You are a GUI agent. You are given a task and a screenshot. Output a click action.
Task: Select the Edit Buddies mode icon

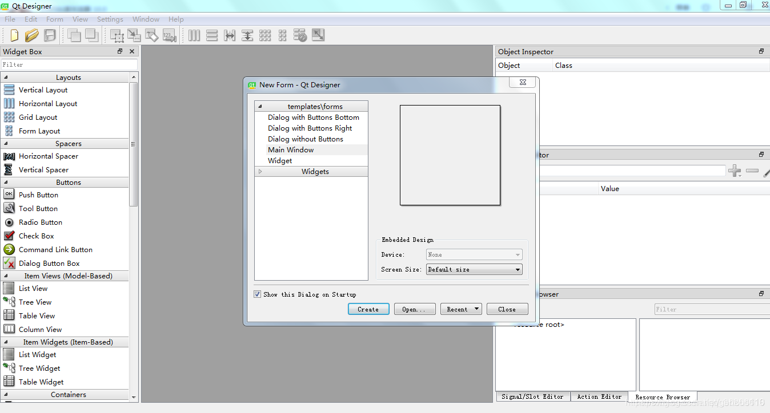click(152, 35)
